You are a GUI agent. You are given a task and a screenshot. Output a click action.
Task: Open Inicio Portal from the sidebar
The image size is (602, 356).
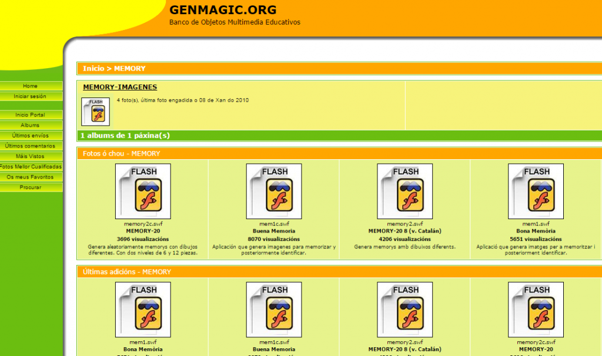pyautogui.click(x=30, y=115)
